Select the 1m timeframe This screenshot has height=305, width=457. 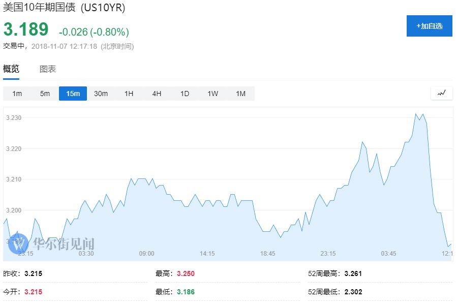tap(17, 94)
